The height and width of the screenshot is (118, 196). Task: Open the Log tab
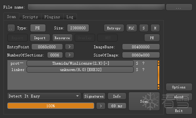70,17
